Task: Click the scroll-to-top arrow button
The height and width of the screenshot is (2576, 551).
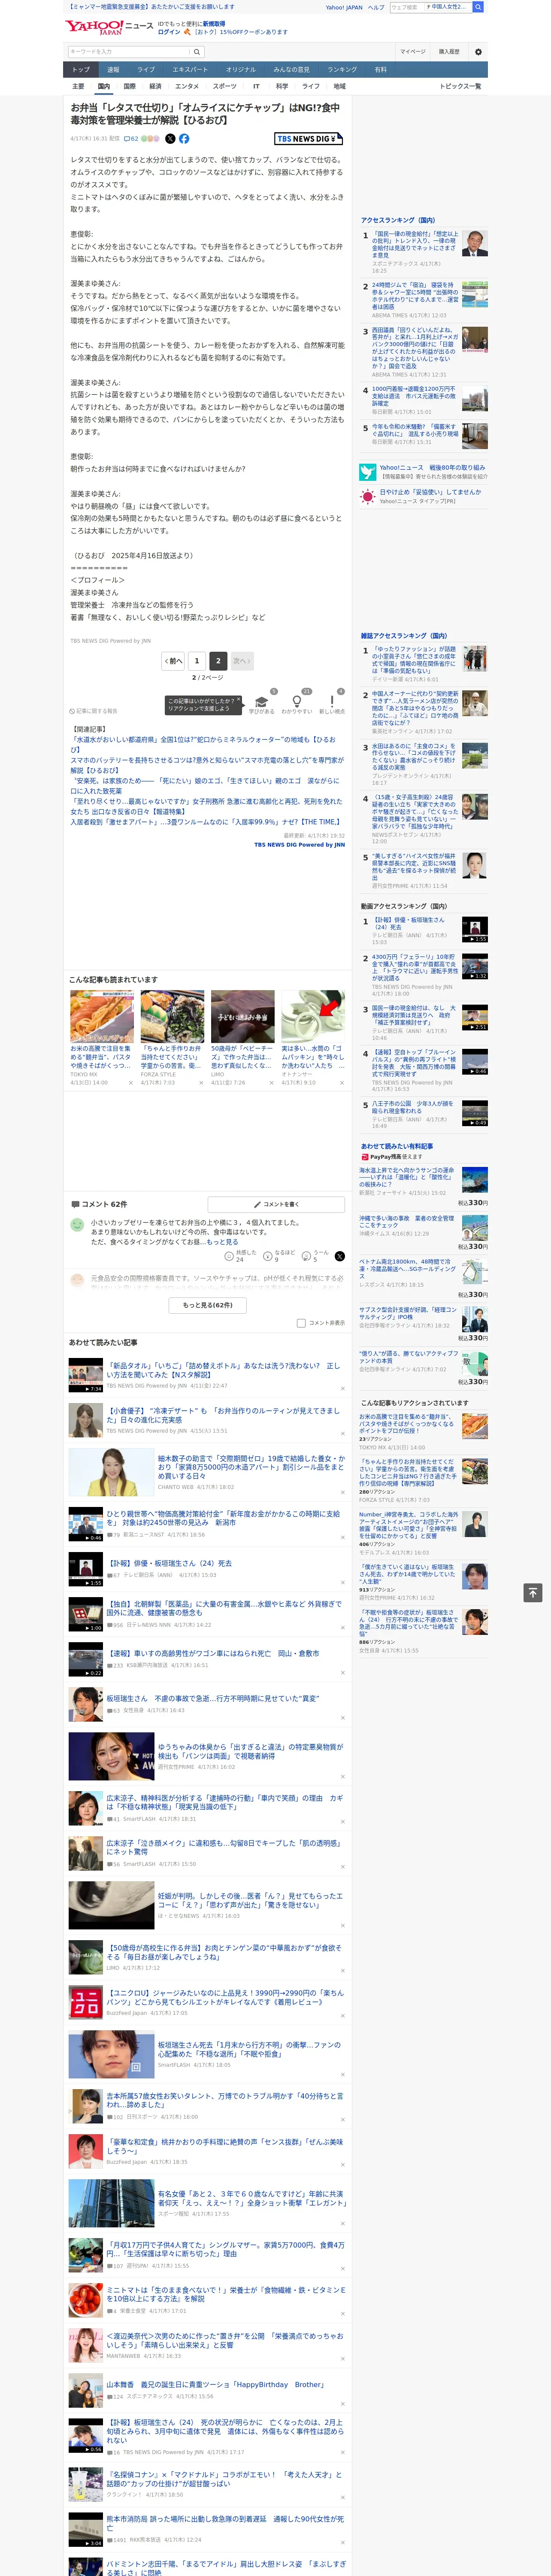Action: coord(533,1592)
